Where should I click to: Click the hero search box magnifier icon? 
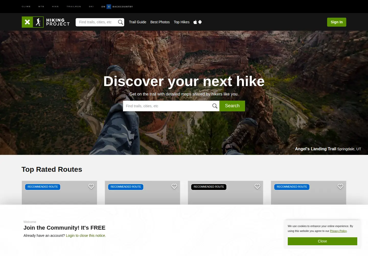[x=215, y=106]
